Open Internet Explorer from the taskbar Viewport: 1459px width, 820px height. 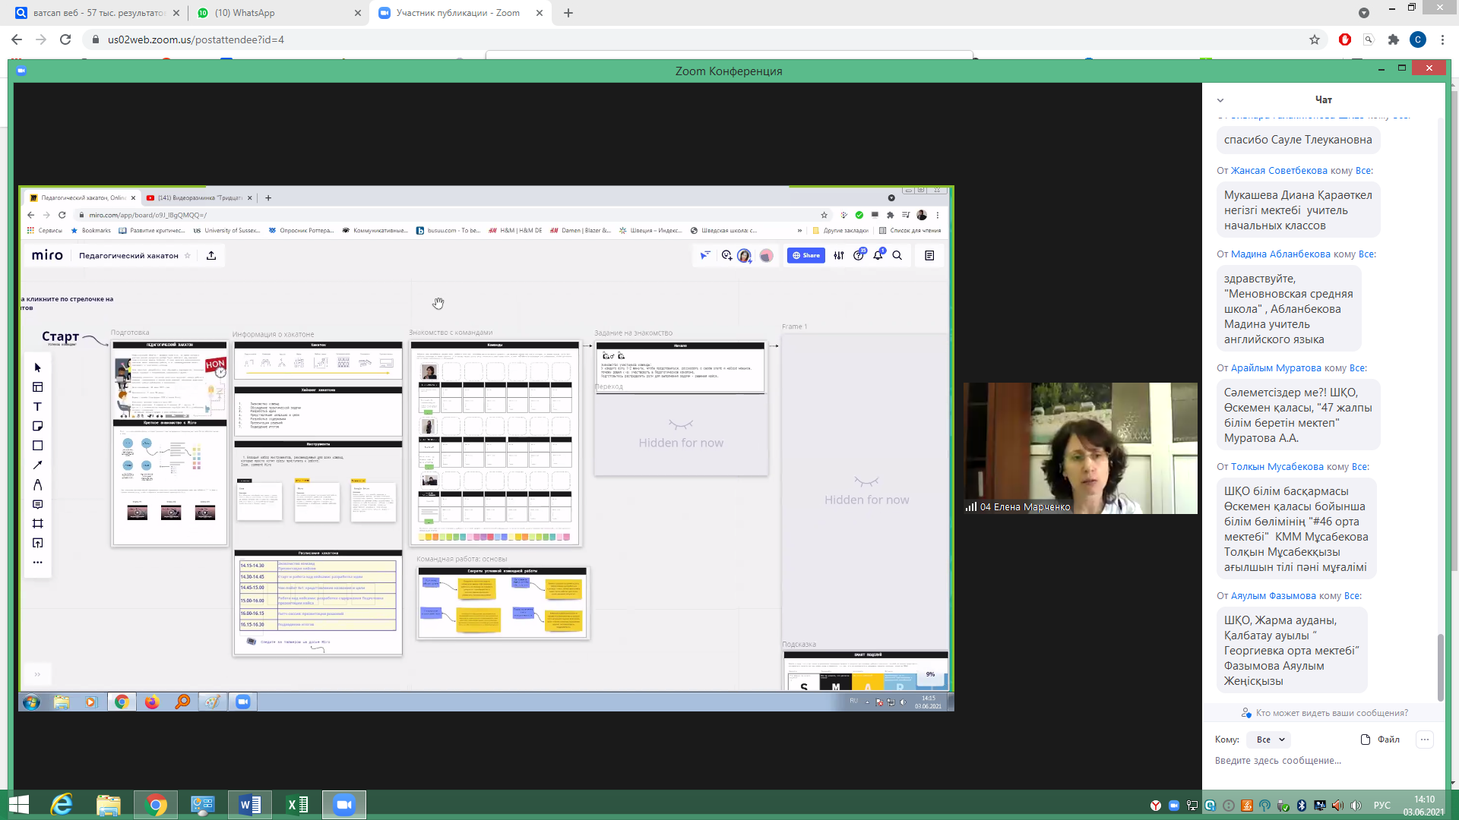point(61,805)
